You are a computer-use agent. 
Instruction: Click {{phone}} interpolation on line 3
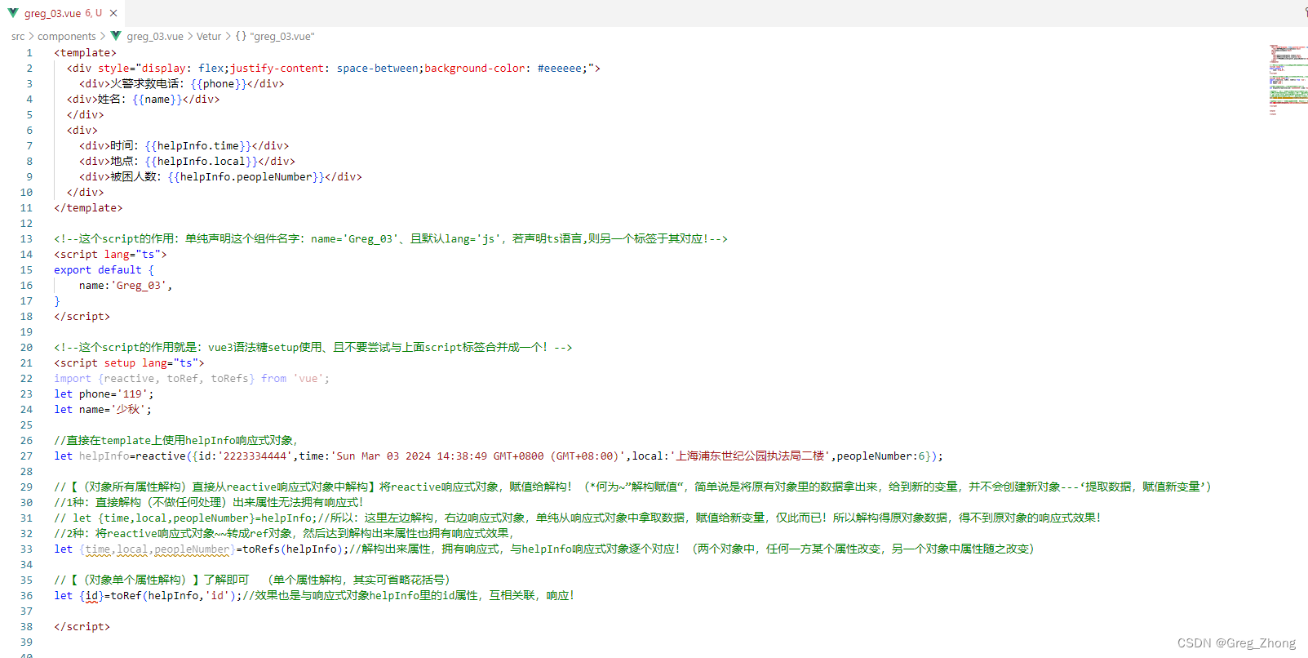(219, 84)
